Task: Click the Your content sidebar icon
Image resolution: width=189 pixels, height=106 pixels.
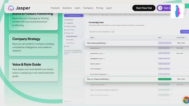Action: point(65,30)
